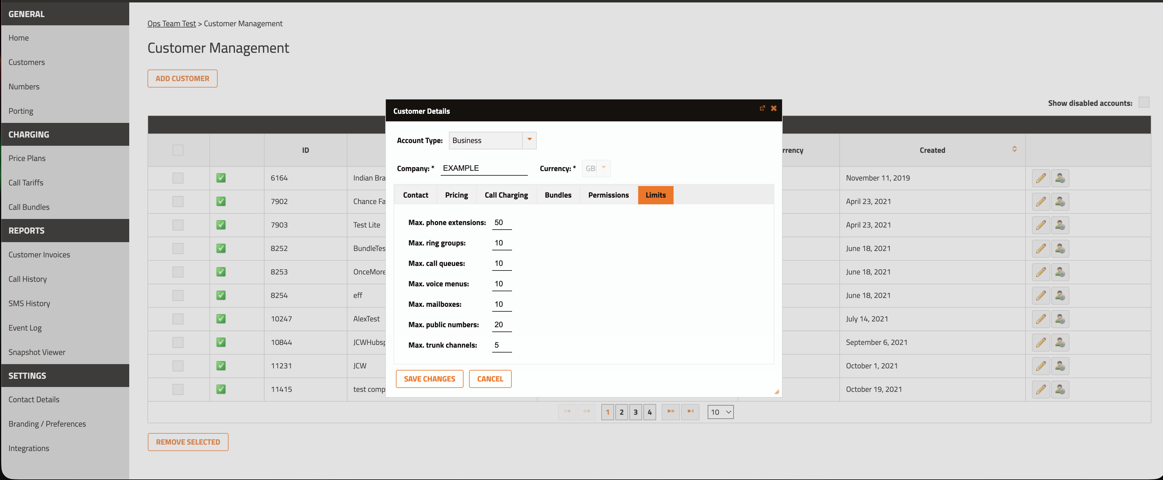Edit the Company name field

[x=484, y=168]
